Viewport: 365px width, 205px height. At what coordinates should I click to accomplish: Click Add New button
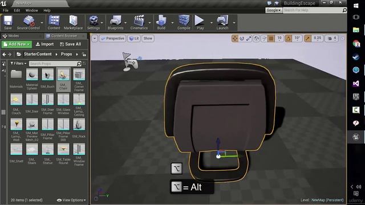coord(17,44)
